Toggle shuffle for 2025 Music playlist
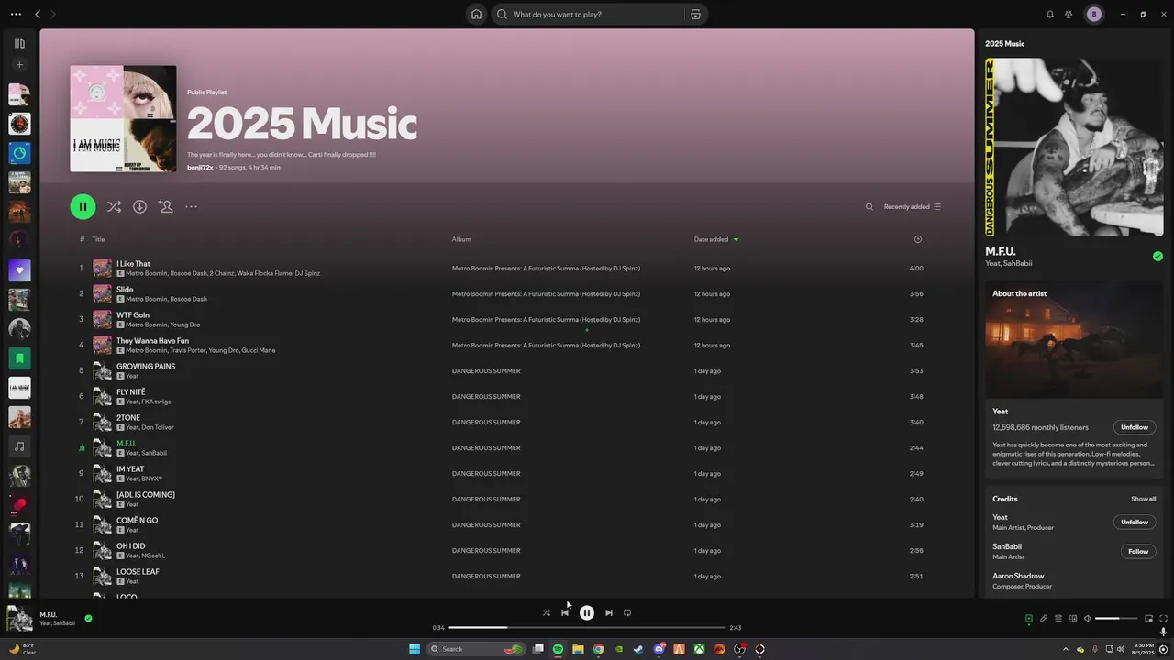 click(114, 206)
